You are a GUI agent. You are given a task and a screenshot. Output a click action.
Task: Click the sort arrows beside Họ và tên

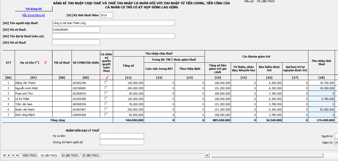(x=45, y=63)
